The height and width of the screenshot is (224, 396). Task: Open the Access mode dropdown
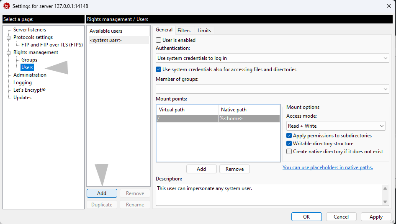tap(335, 126)
